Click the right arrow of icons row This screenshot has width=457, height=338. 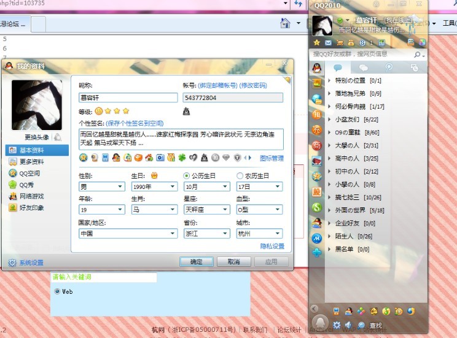tap(250, 158)
